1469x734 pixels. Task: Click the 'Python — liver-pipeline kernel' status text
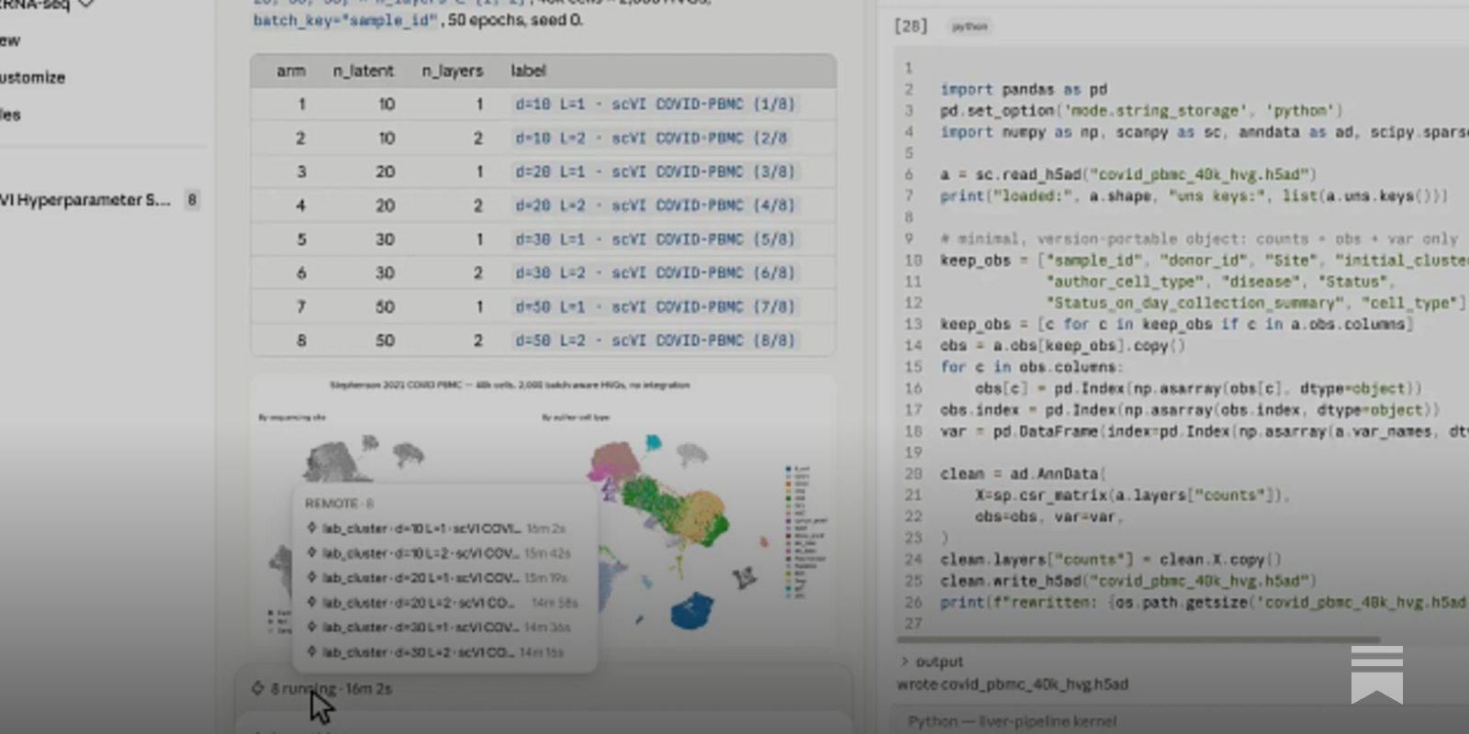(x=1013, y=721)
